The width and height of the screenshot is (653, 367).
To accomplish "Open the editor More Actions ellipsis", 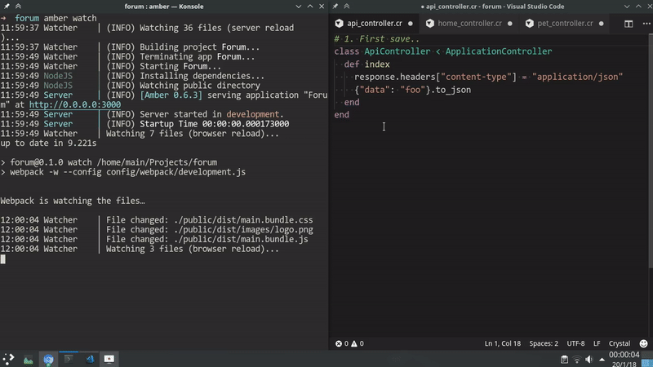I will [646, 24].
